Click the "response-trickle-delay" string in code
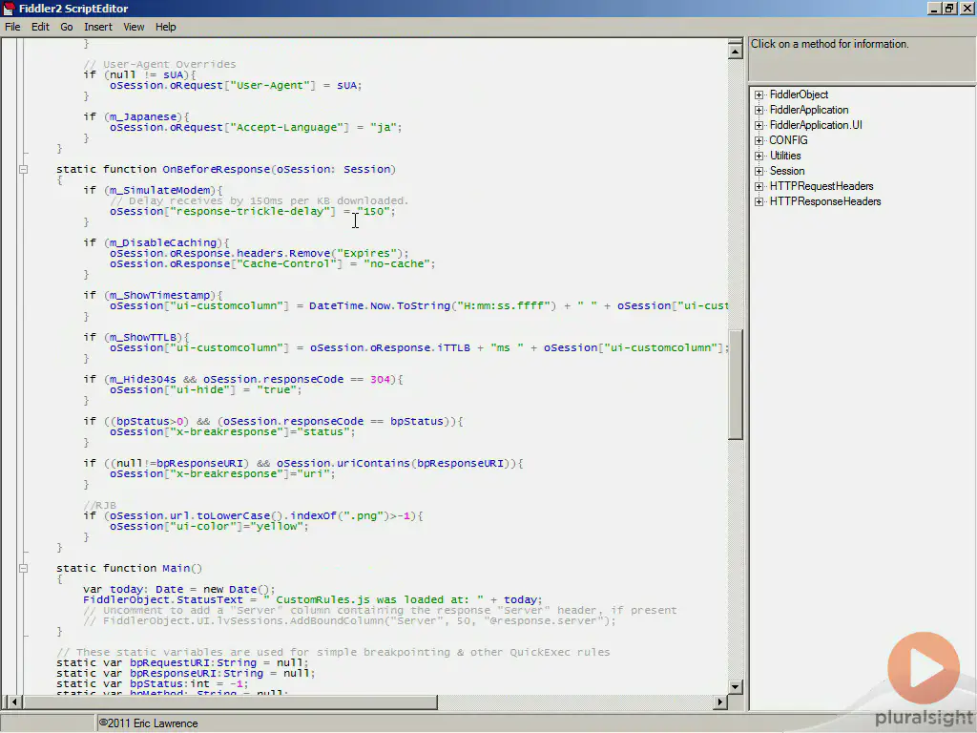The width and height of the screenshot is (977, 733). [253, 211]
